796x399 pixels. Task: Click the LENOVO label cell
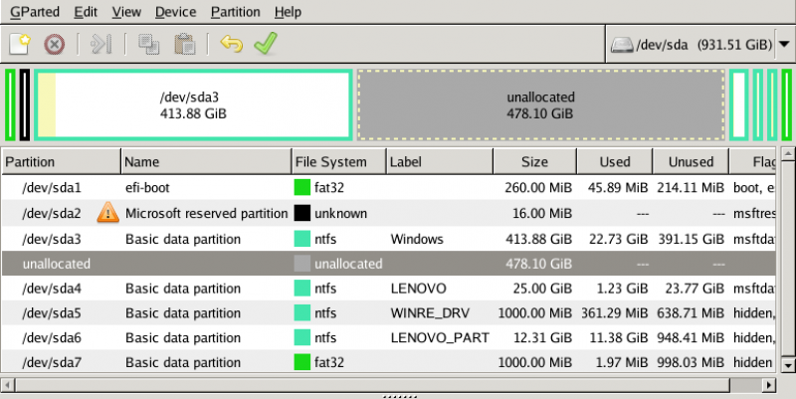click(x=418, y=289)
